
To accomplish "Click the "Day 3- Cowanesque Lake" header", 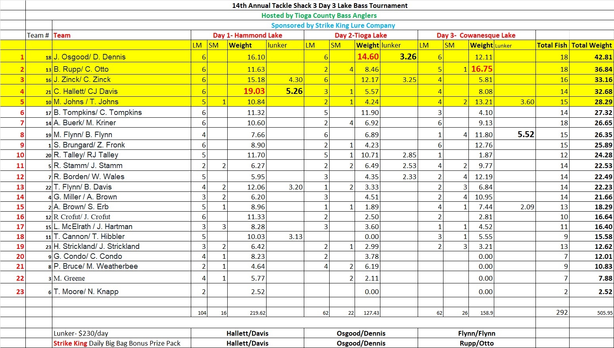I will click(x=476, y=35).
